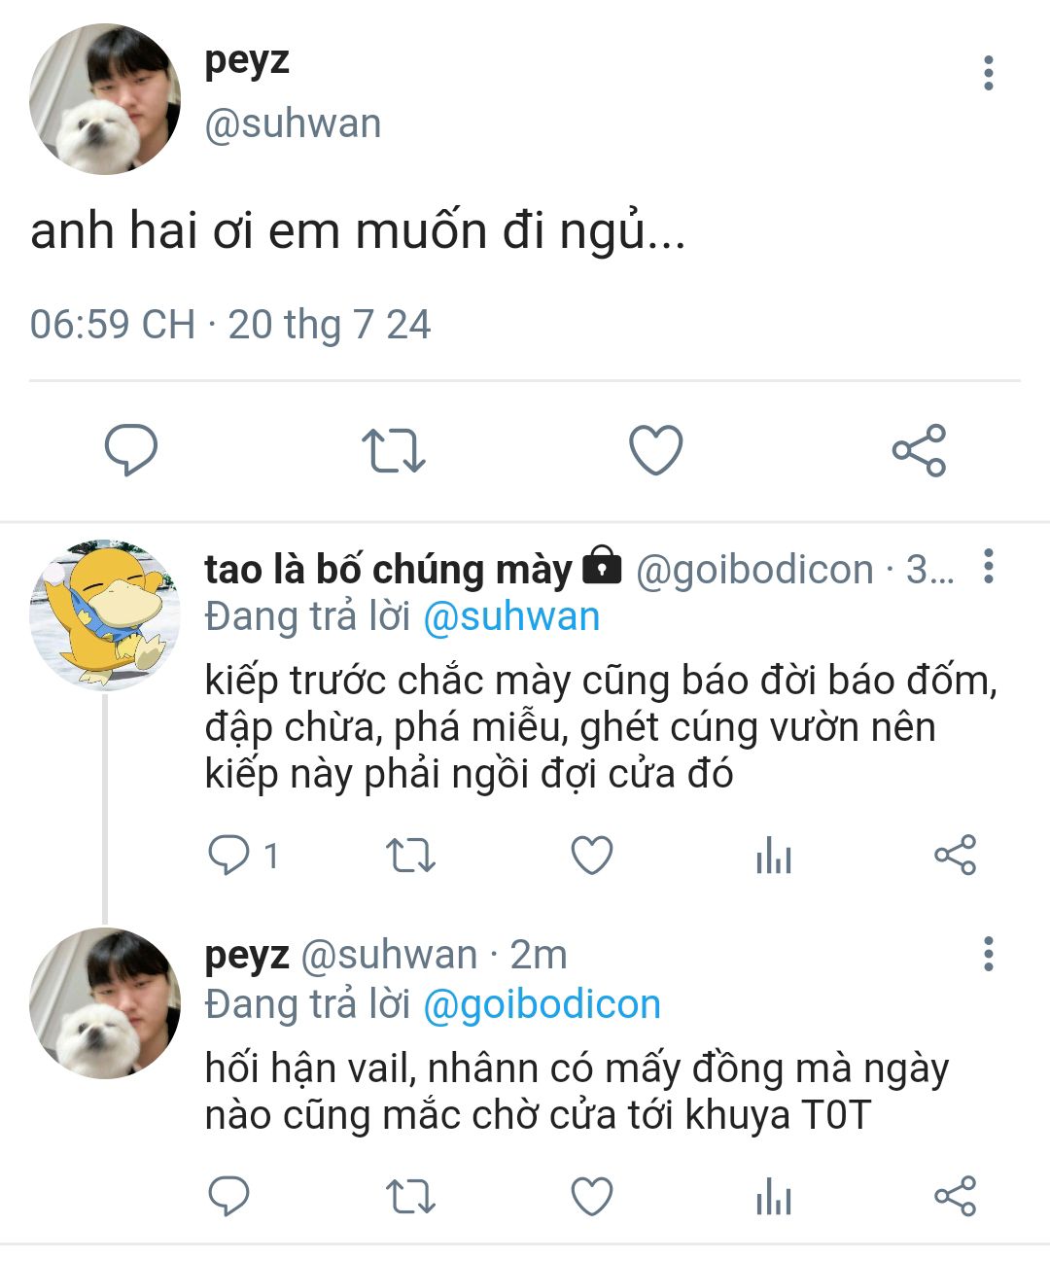Share goibodicon's reply
Screen dimensions: 1050x1261
coord(955,856)
